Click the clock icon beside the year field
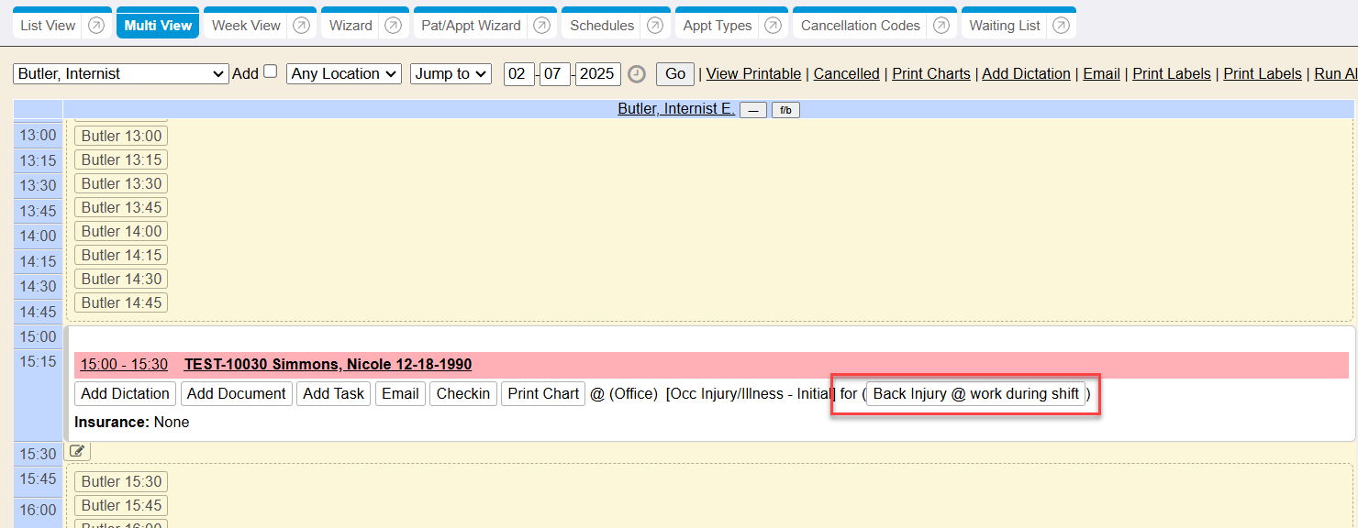This screenshot has height=528, width=1358. tap(637, 74)
